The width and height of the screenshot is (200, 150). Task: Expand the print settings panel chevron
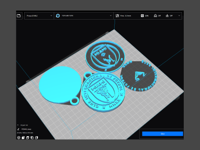pos(179,16)
